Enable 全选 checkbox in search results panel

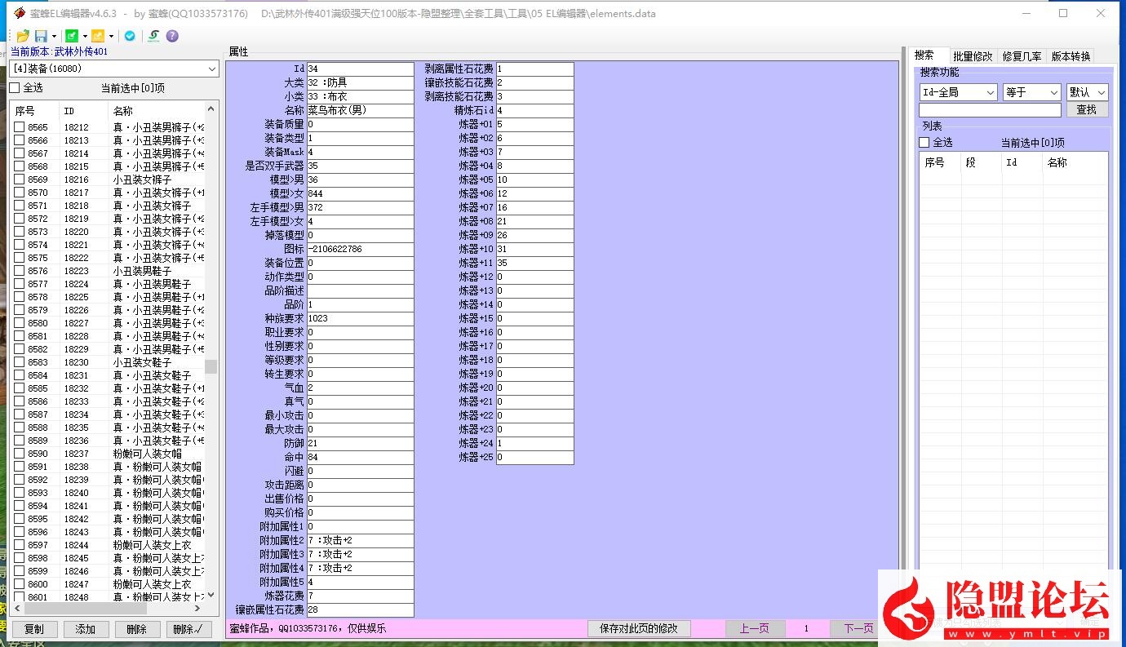(924, 143)
